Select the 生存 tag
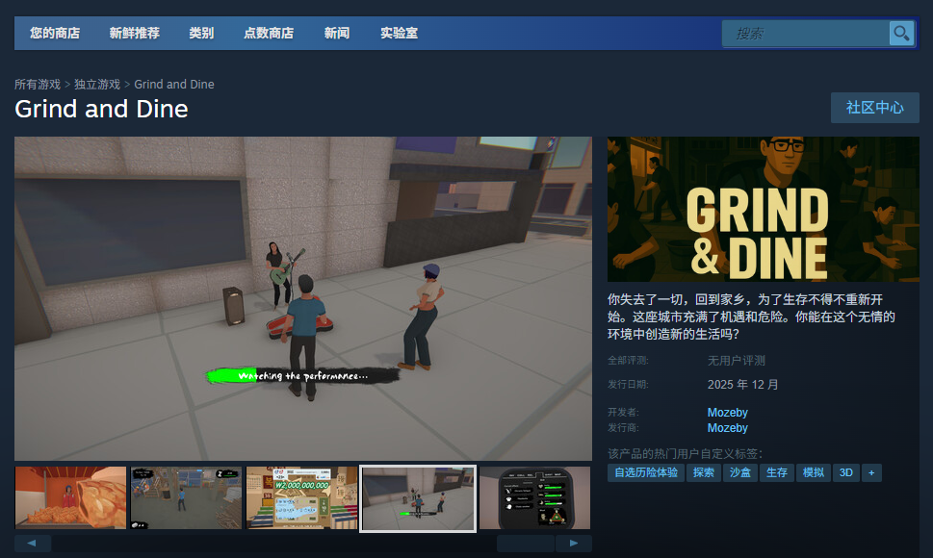Screen dimensions: 933x558 tap(776, 472)
